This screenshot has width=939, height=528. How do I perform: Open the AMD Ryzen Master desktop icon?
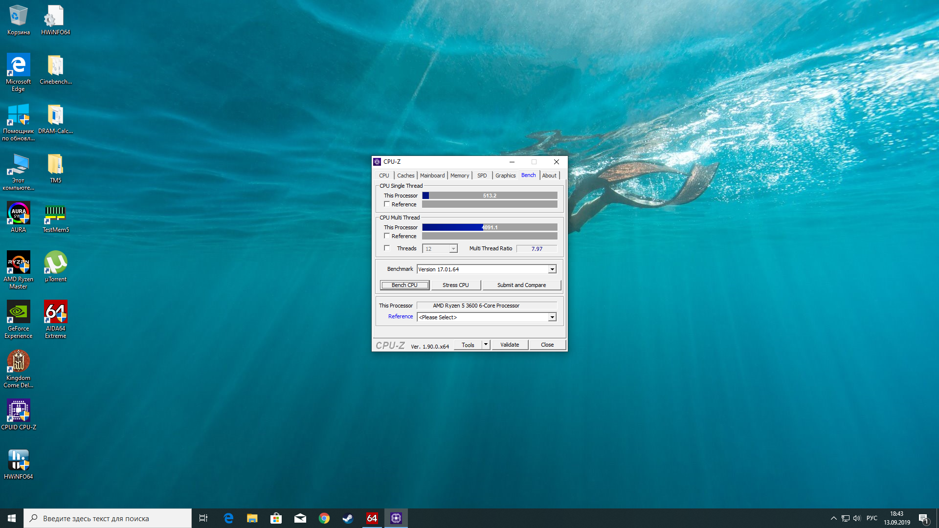18,263
